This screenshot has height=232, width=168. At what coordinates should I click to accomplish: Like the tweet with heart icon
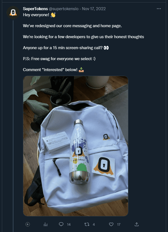click(111, 225)
